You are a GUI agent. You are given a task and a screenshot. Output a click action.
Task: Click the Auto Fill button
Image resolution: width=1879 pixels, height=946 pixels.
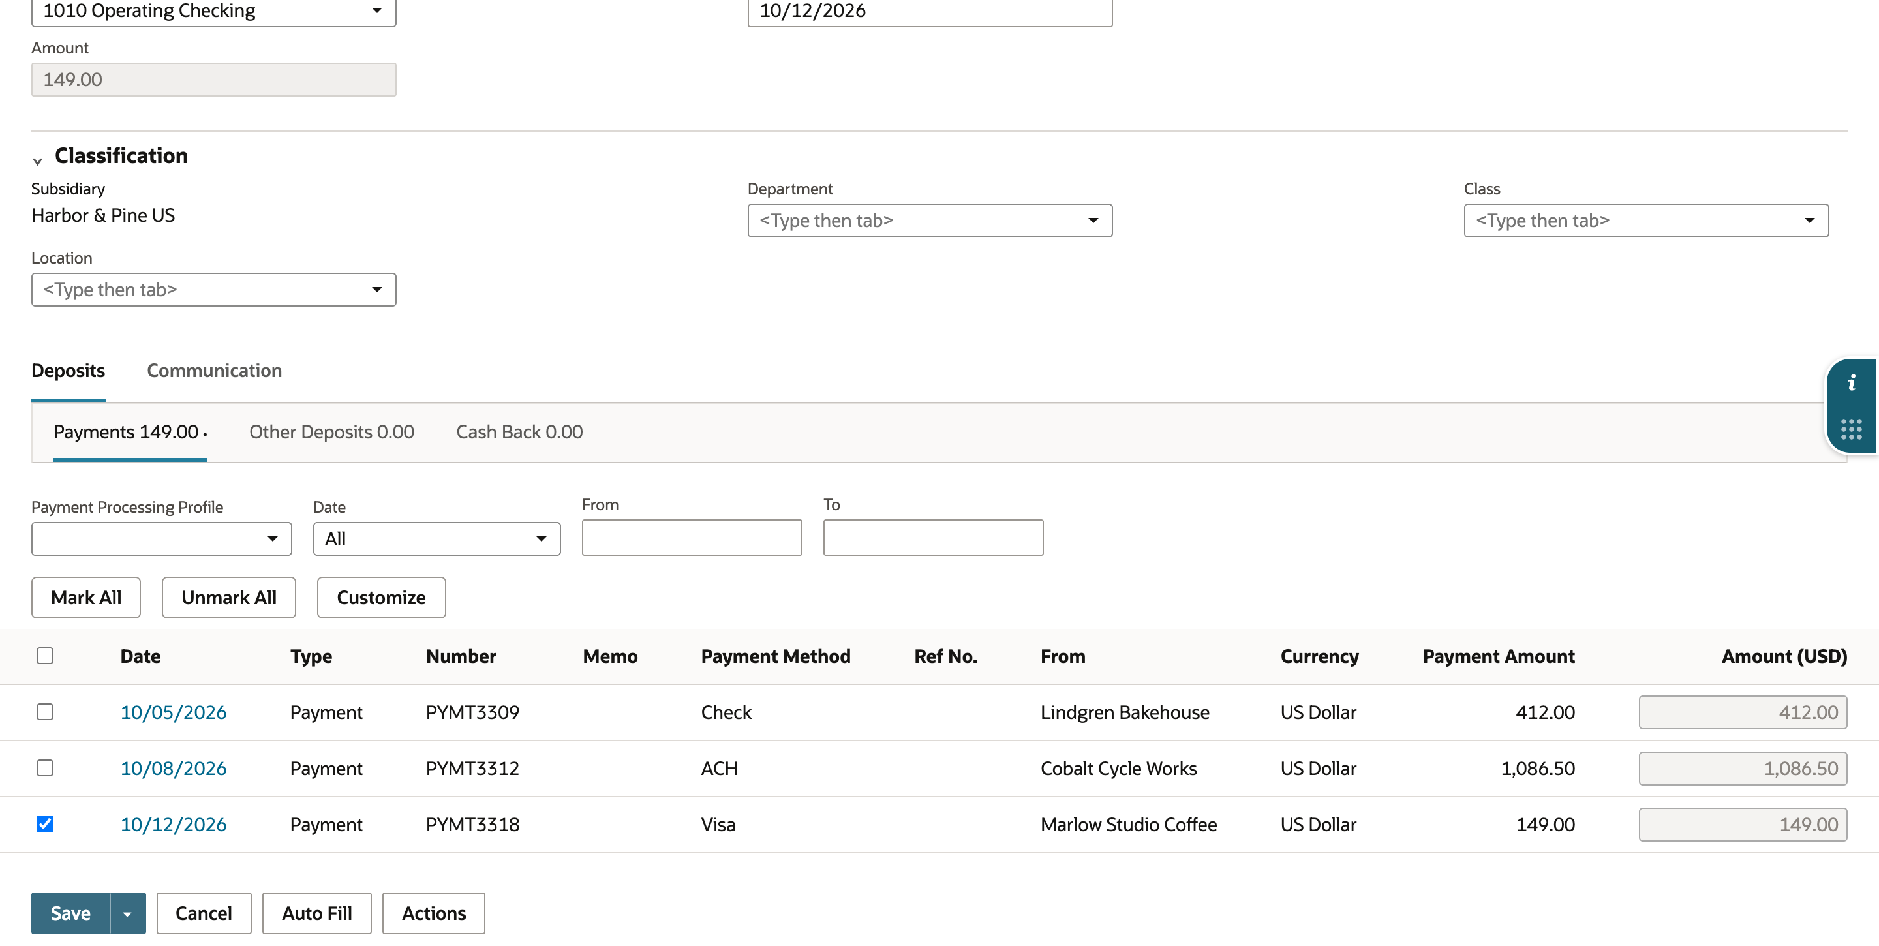(316, 913)
